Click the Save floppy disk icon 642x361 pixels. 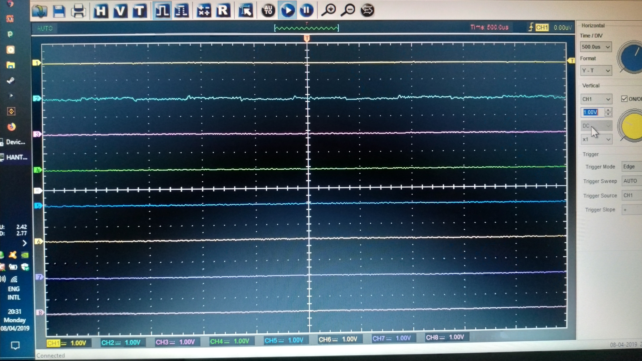point(59,11)
